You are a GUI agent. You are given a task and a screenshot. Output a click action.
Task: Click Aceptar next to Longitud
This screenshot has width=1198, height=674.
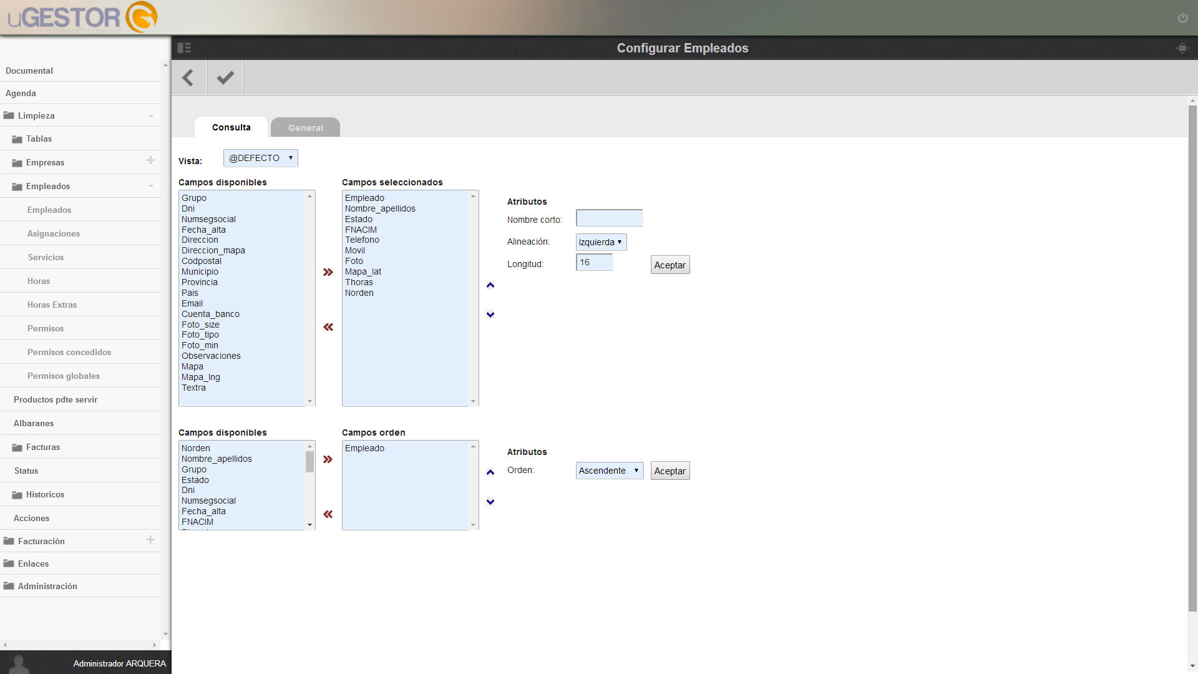(x=670, y=265)
